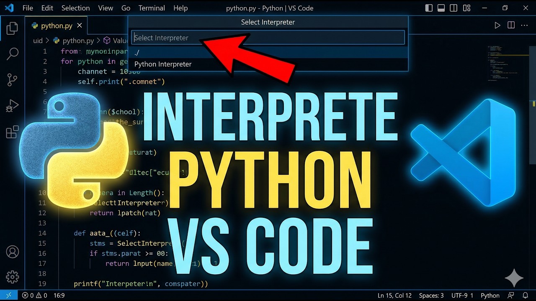The width and height of the screenshot is (536, 301).
Task: Click line number 14 in the gutter
Action: click(42, 233)
